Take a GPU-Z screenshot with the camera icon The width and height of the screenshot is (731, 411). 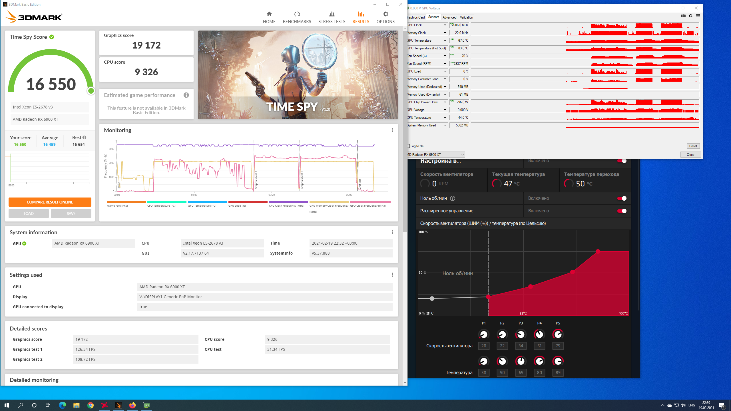[x=683, y=16]
